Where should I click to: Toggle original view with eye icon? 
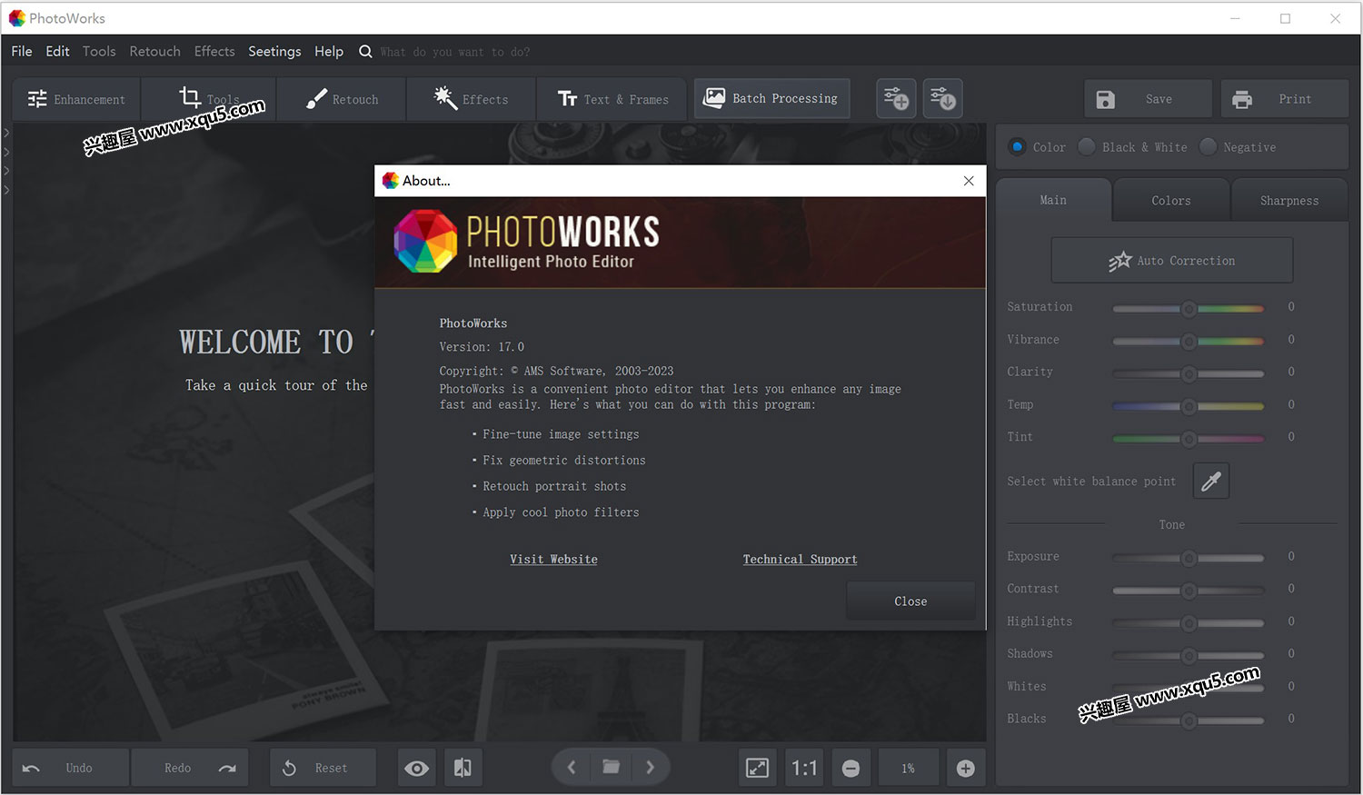417,769
